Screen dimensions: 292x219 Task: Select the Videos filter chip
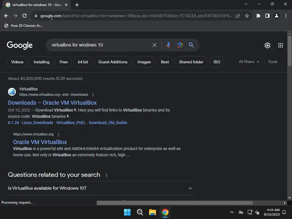[x=17, y=62]
